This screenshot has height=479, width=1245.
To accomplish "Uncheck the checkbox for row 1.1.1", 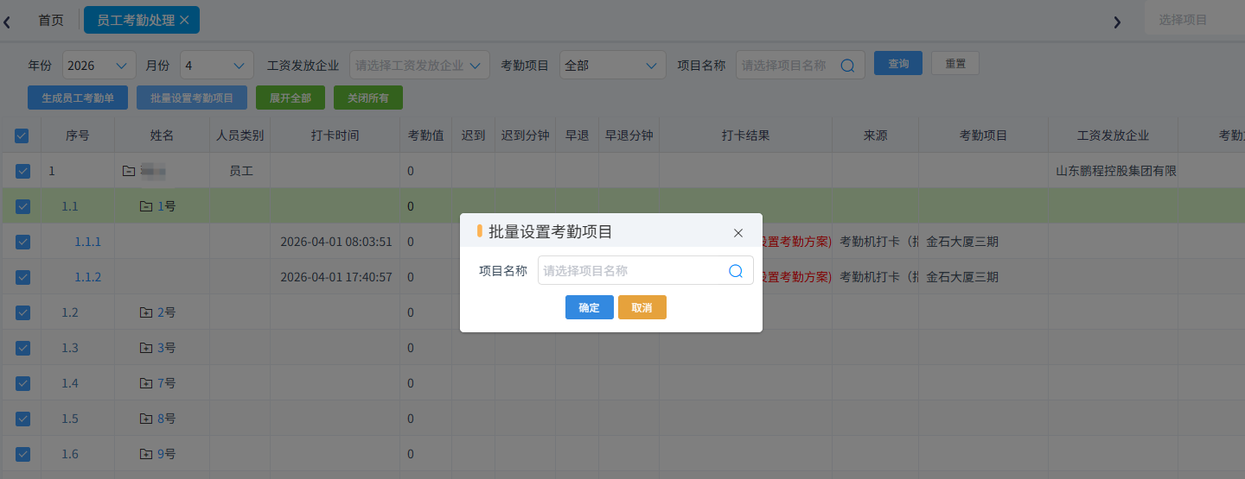I will (22, 242).
